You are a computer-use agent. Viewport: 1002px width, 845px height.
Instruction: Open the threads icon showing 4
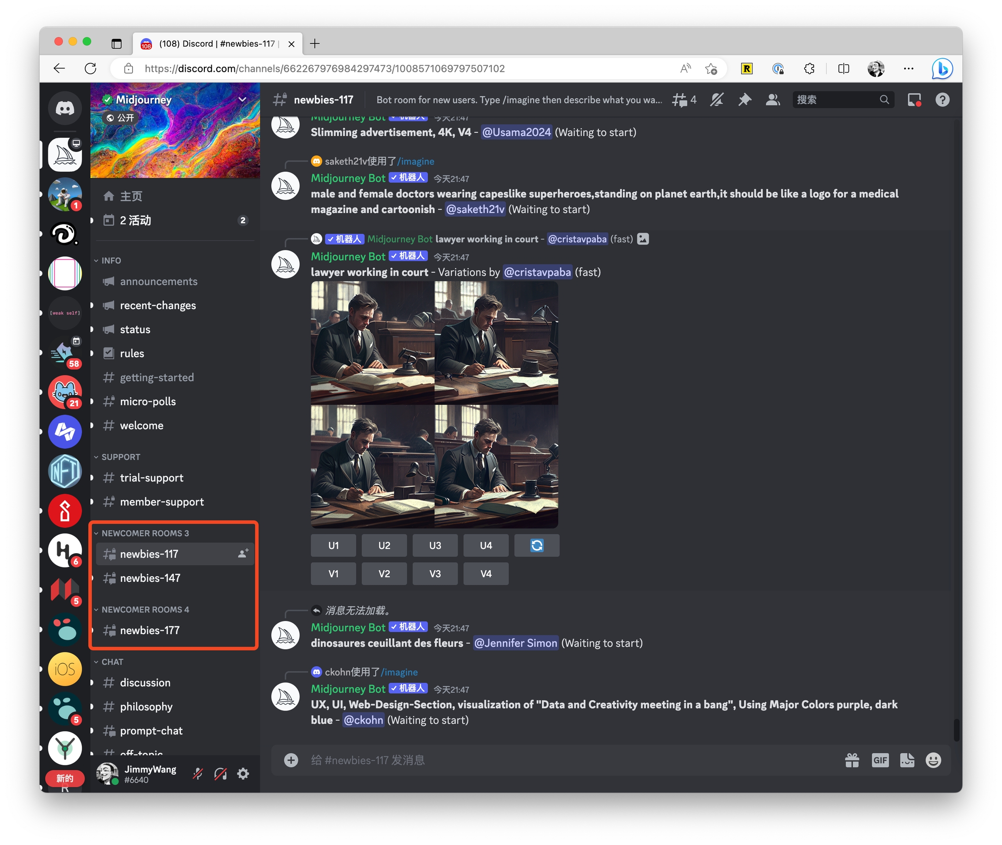(x=684, y=100)
